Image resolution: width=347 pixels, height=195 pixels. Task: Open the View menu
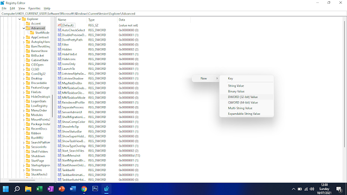coord(22,9)
